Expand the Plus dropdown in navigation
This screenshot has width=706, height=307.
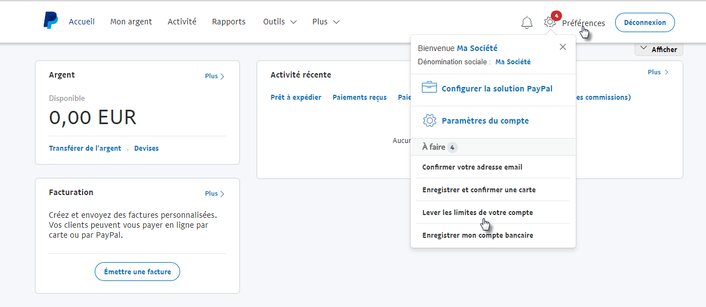[326, 22]
